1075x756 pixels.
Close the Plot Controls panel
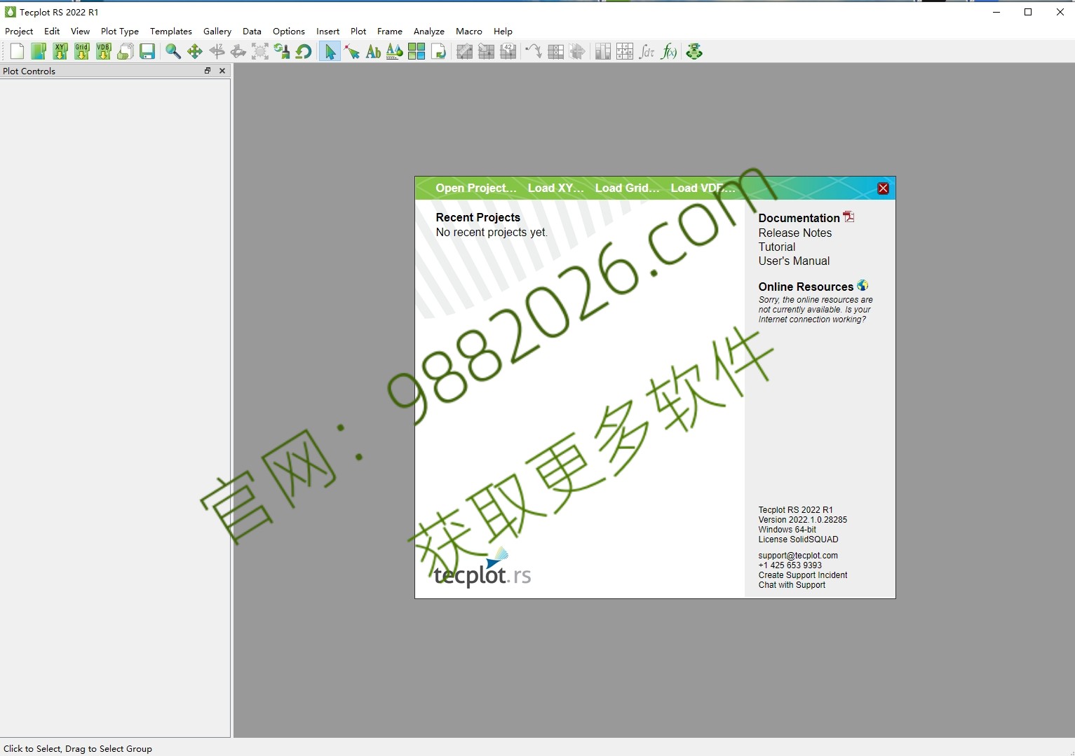tap(222, 71)
